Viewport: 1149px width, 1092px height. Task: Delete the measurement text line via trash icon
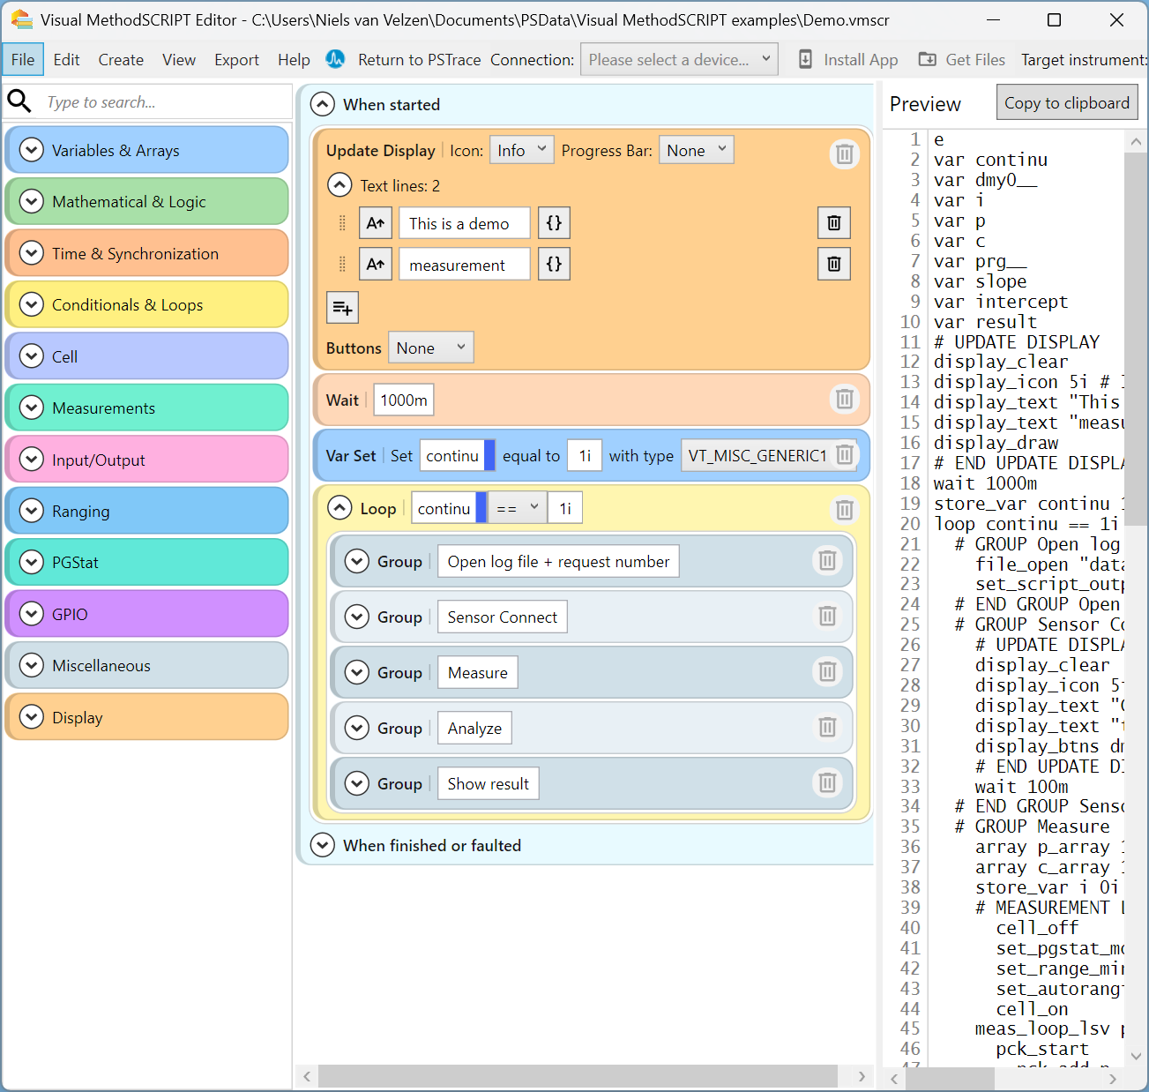pyautogui.click(x=833, y=263)
